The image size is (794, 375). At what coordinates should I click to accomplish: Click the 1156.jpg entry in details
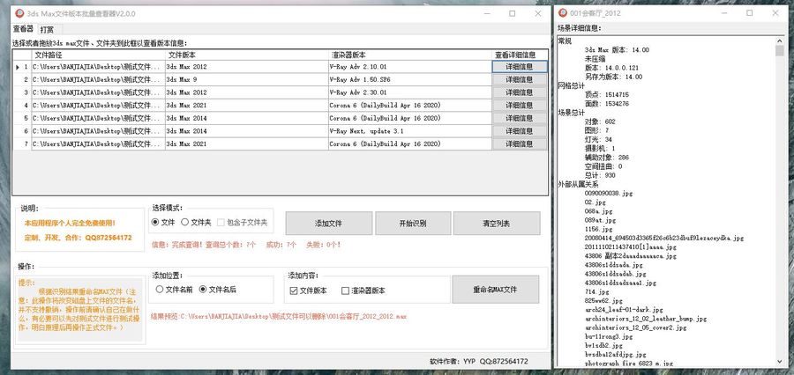[598, 229]
